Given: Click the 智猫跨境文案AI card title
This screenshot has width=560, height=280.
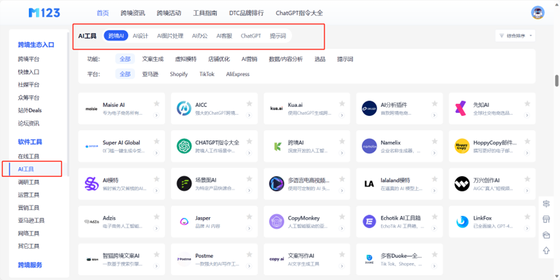Looking at the screenshot, I should coord(120,256).
